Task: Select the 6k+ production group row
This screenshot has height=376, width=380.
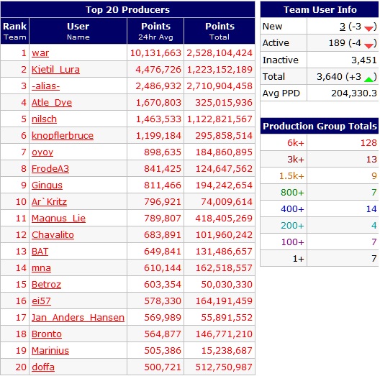Action: coord(320,143)
